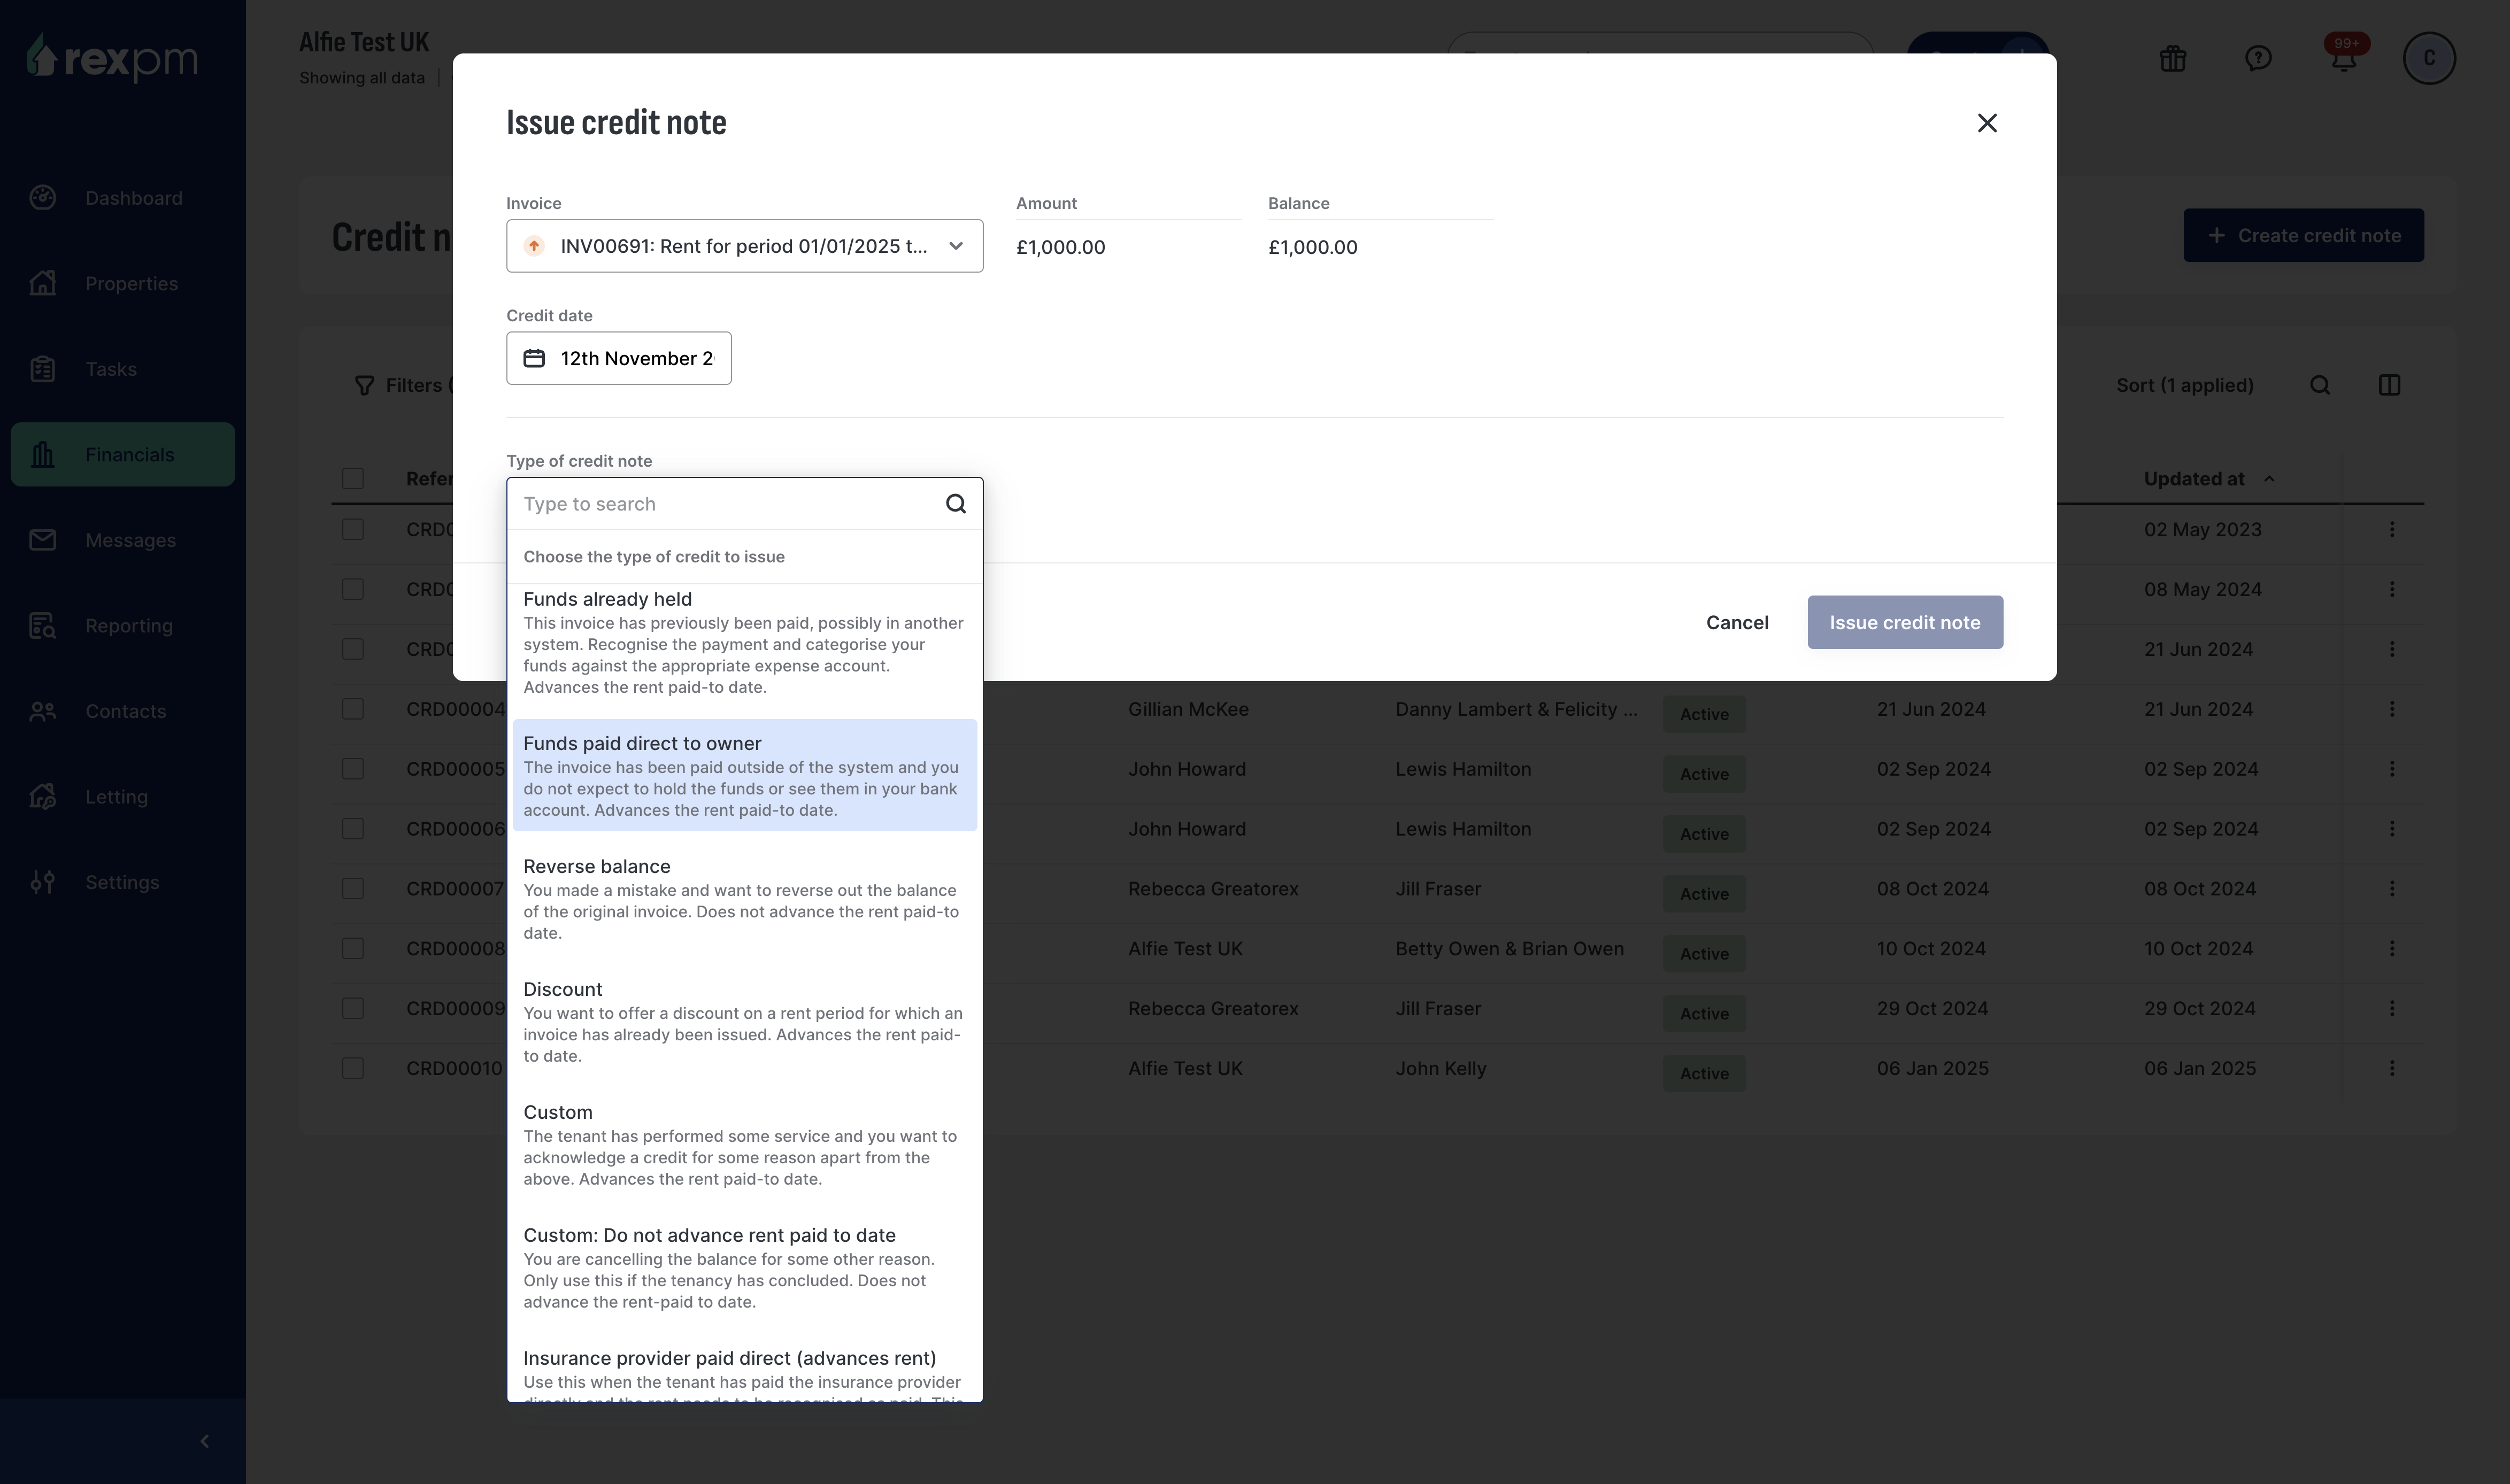Open Letting in the sidebar

[x=122, y=796]
